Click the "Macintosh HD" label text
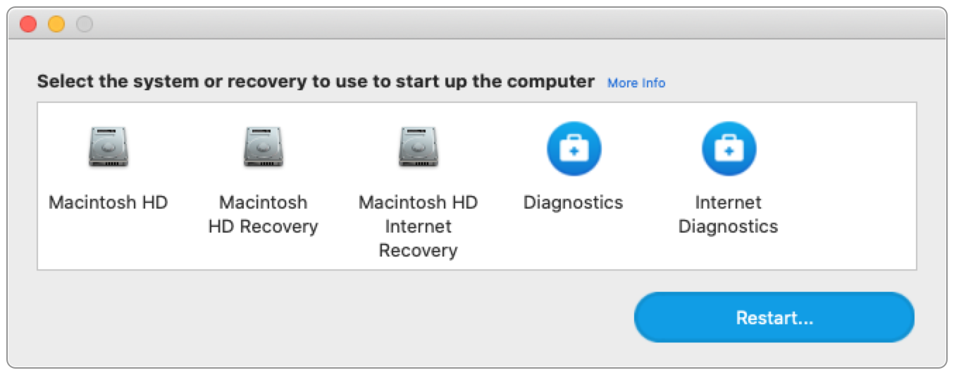The width and height of the screenshot is (954, 375). (109, 203)
